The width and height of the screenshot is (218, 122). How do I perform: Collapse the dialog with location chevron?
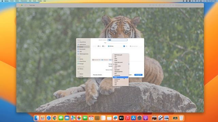[126, 46]
